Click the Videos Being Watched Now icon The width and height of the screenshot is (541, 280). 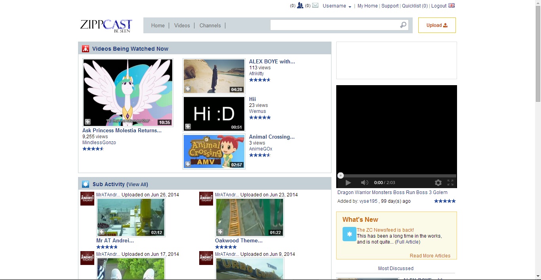(86, 49)
